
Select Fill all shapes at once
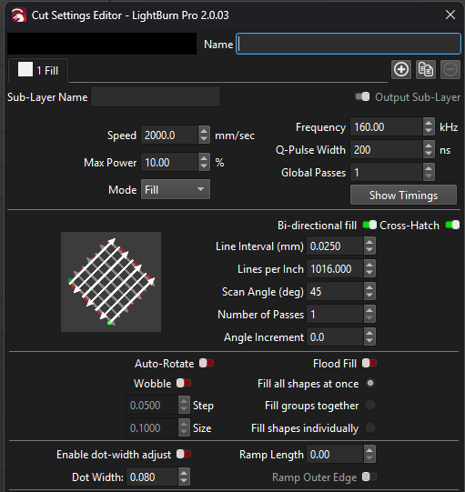370,383
